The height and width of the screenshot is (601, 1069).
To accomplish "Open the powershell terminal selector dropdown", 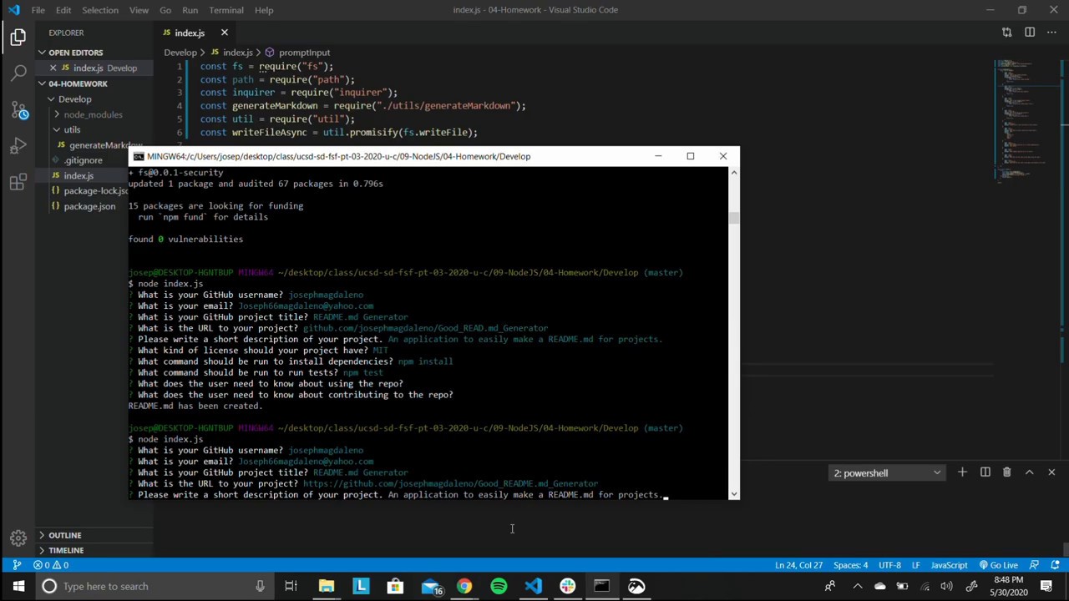I will (888, 472).
